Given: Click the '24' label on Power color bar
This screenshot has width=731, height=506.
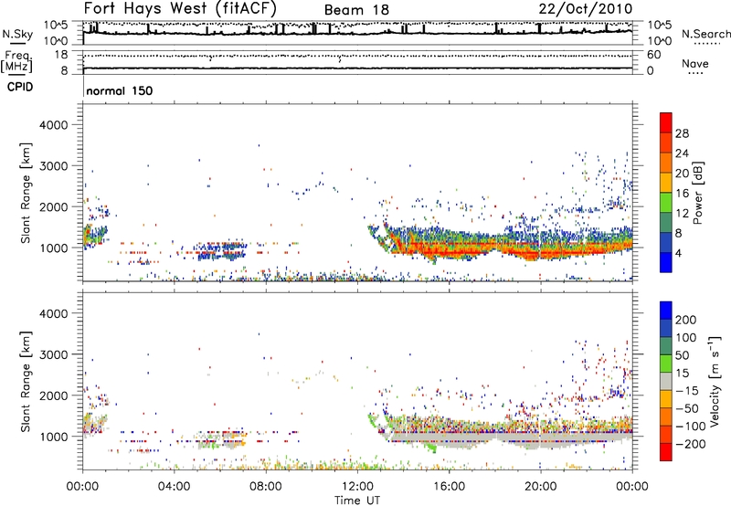Looking at the screenshot, I should (x=682, y=153).
